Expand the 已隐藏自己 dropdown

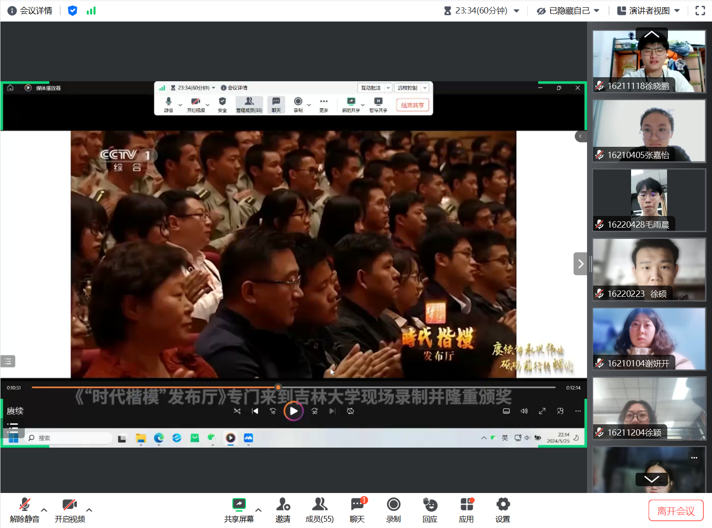568,11
